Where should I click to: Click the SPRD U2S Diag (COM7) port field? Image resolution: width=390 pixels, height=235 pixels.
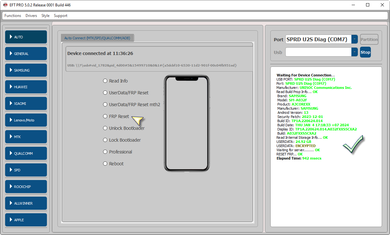click(x=318, y=39)
